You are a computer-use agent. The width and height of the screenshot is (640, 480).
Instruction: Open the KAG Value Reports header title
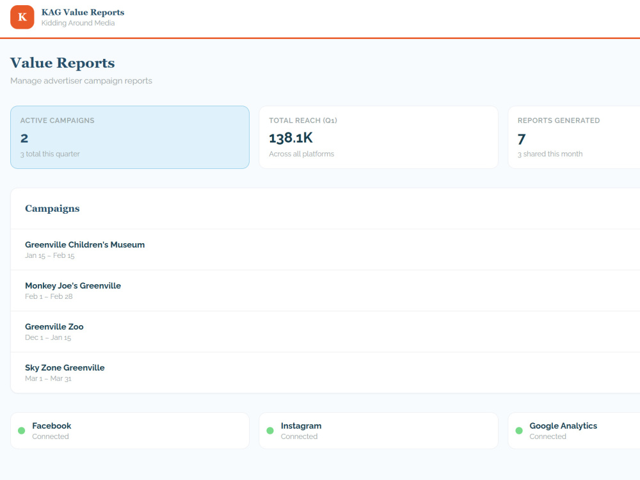click(x=83, y=12)
